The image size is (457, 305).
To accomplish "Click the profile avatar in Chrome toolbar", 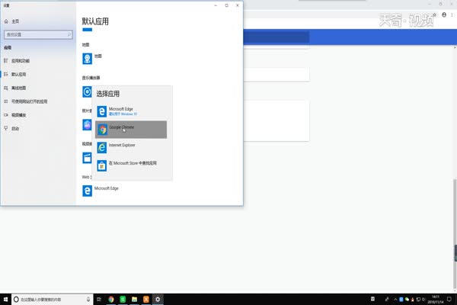I will click(444, 14).
